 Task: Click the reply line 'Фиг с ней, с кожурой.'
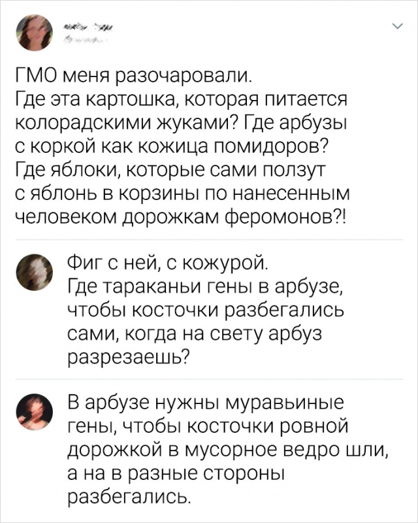(x=167, y=264)
